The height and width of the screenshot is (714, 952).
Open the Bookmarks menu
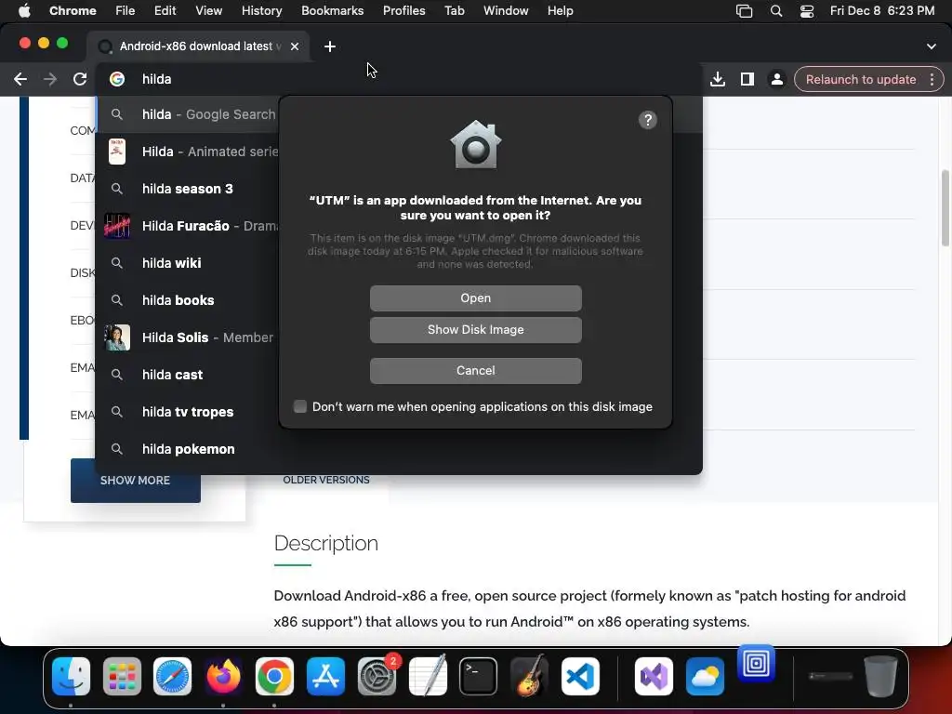(x=332, y=10)
